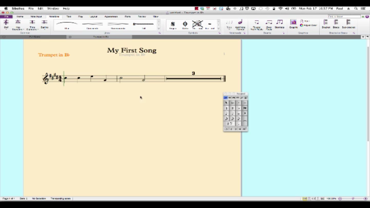The height and width of the screenshot is (208, 370).
Task: Select the crossed-out symbol in Symbols gallery
Action: pos(198,25)
